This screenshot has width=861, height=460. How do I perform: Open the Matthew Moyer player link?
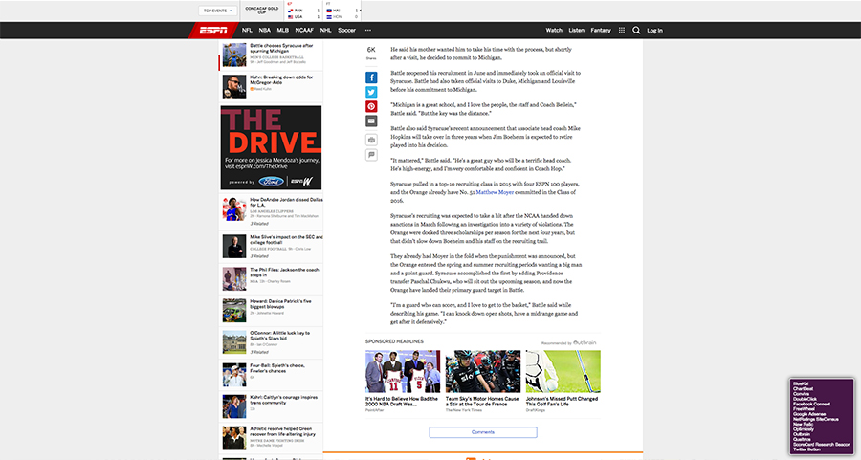[x=495, y=192]
